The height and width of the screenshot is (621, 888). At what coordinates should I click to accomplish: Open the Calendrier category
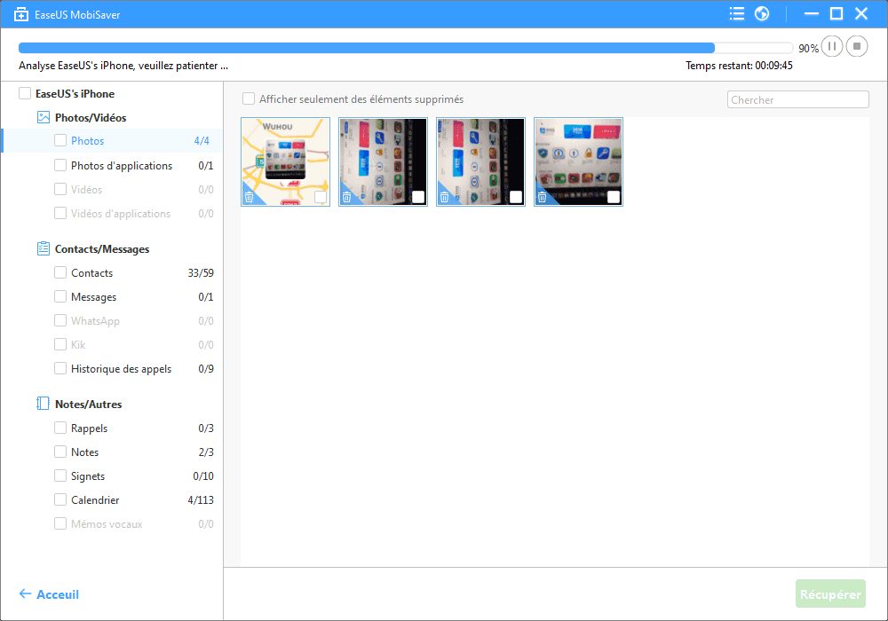(95, 500)
